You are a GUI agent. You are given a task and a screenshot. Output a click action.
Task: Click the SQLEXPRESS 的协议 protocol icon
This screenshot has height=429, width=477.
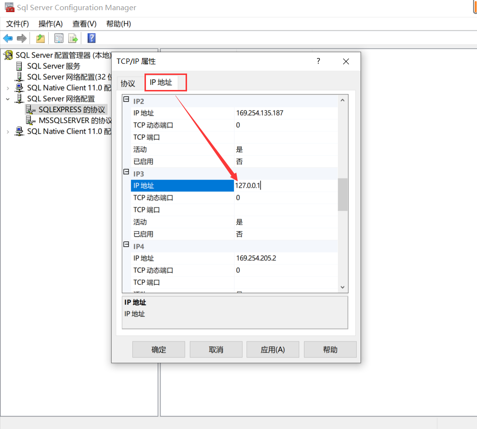point(30,110)
